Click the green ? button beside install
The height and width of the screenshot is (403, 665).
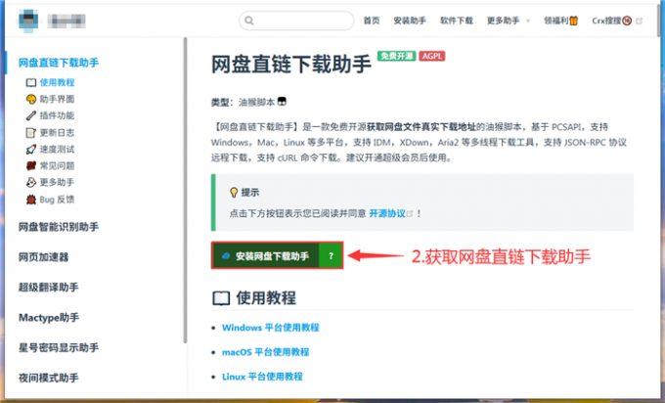point(331,255)
